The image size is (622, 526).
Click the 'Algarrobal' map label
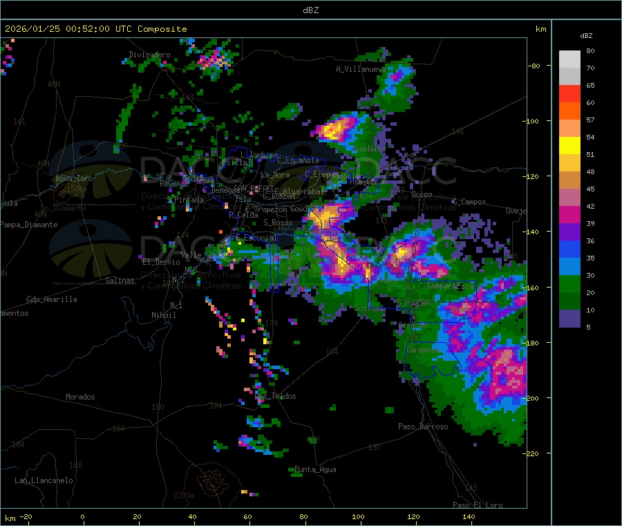[303, 191]
